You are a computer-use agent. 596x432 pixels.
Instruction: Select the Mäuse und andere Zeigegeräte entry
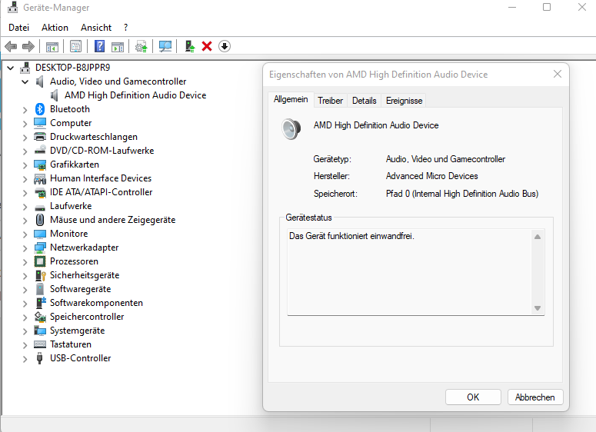point(112,220)
